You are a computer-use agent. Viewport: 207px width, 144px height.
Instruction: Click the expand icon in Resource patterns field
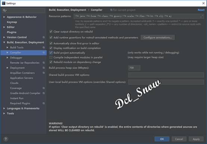(x=202, y=16)
